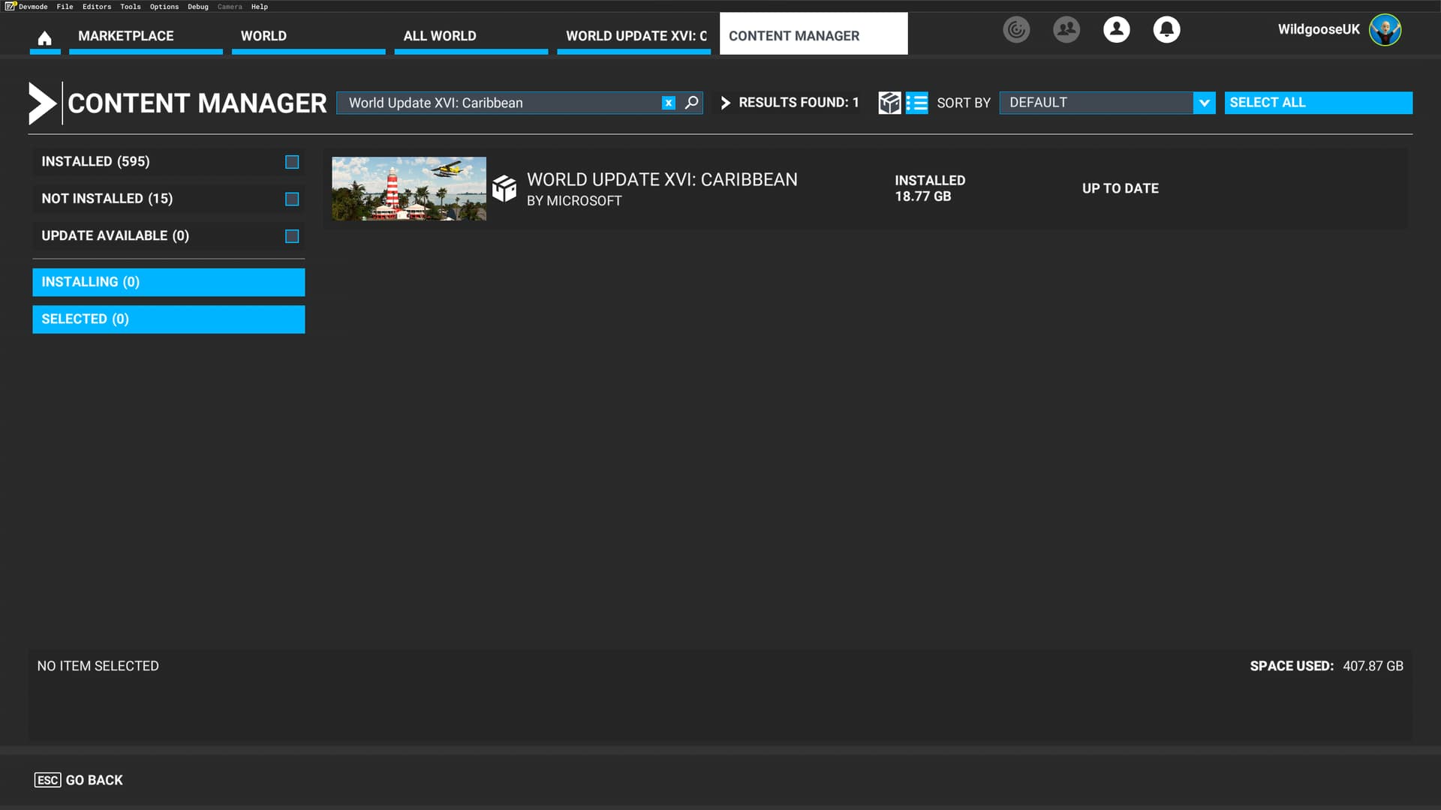Open the Options menu
Screen dimensions: 1441x810
click(164, 7)
